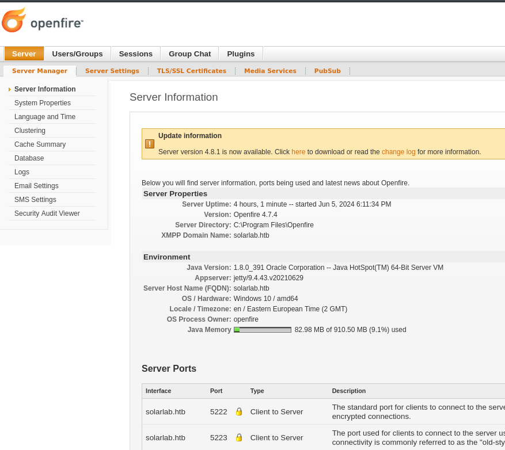Go to the Clustering page
This screenshot has height=450, width=505.
point(29,131)
